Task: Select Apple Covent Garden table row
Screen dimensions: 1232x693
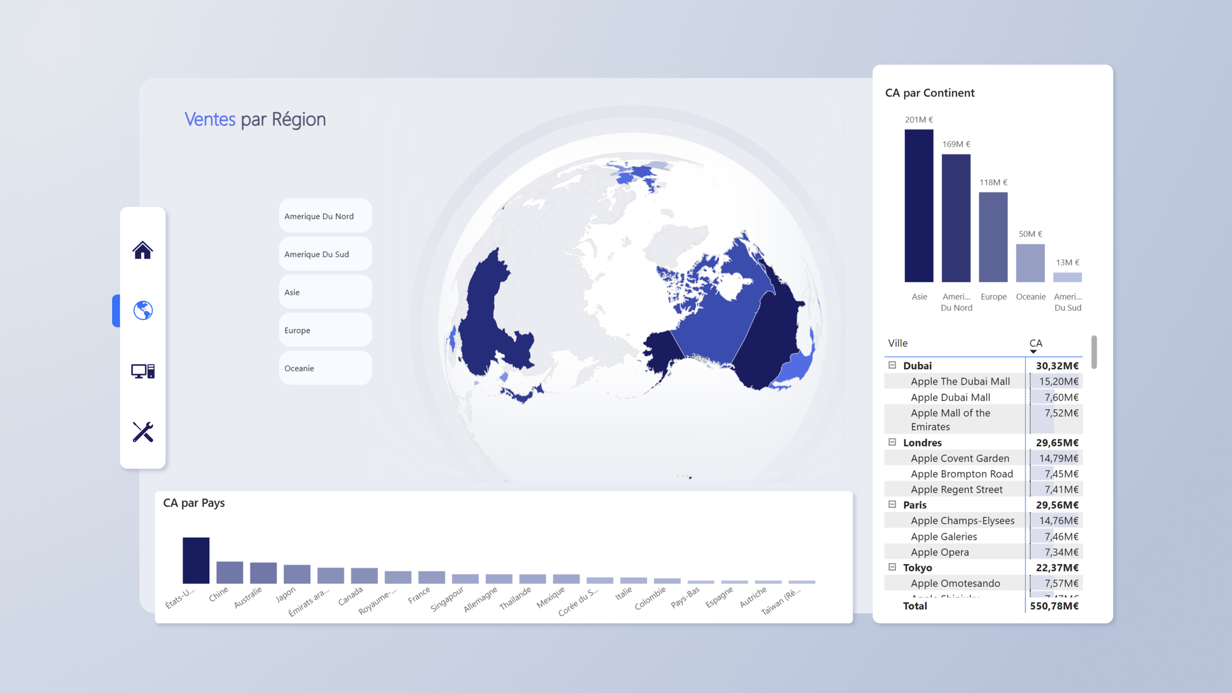Action: tap(960, 458)
